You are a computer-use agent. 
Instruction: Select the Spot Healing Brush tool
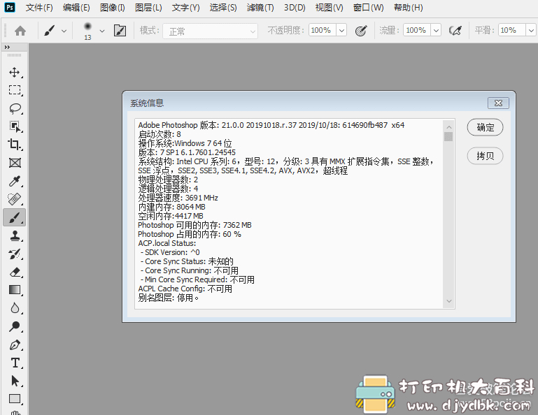click(x=15, y=199)
